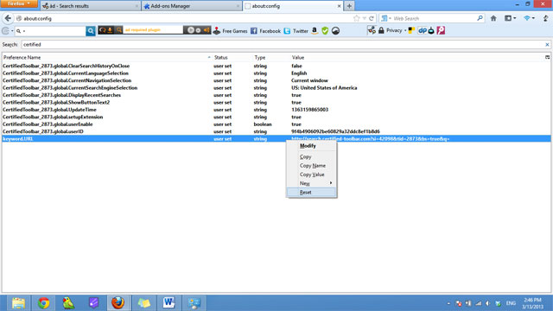Click the Web Search magnifier icon
Image resolution: width=553 pixels, height=311 pixels.
[x=480, y=18]
